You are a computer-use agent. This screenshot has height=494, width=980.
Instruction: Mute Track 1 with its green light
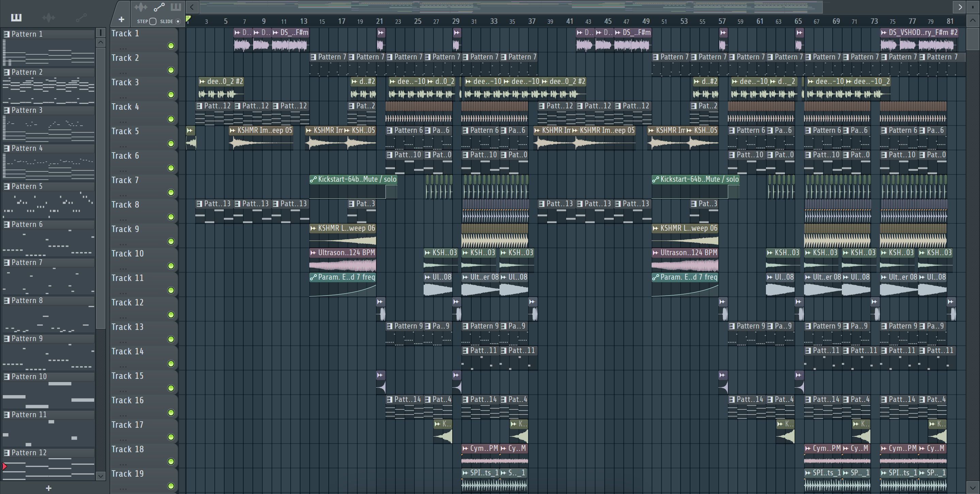point(171,46)
